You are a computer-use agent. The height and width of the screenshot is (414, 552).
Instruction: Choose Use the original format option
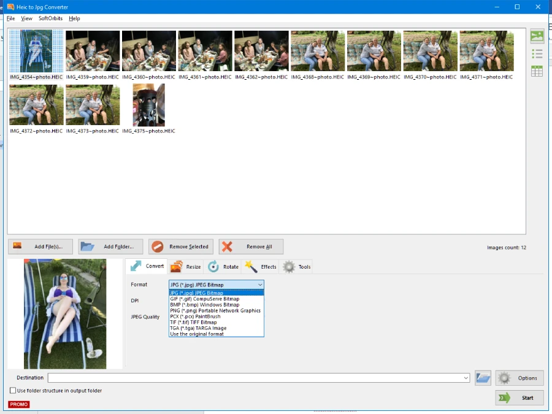(x=216, y=334)
